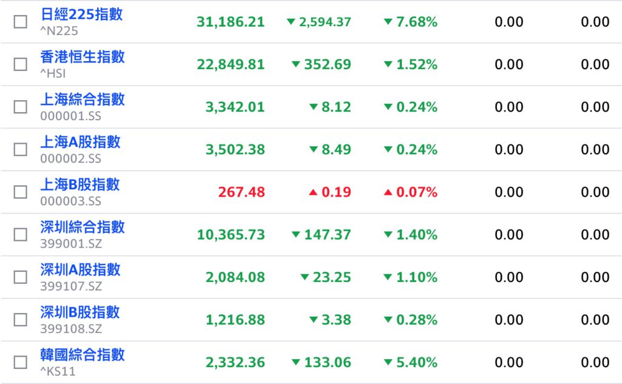Screen dimensions: 622x384
Task: Enable the 韓國綜合指數 checkbox
Action: (20, 362)
